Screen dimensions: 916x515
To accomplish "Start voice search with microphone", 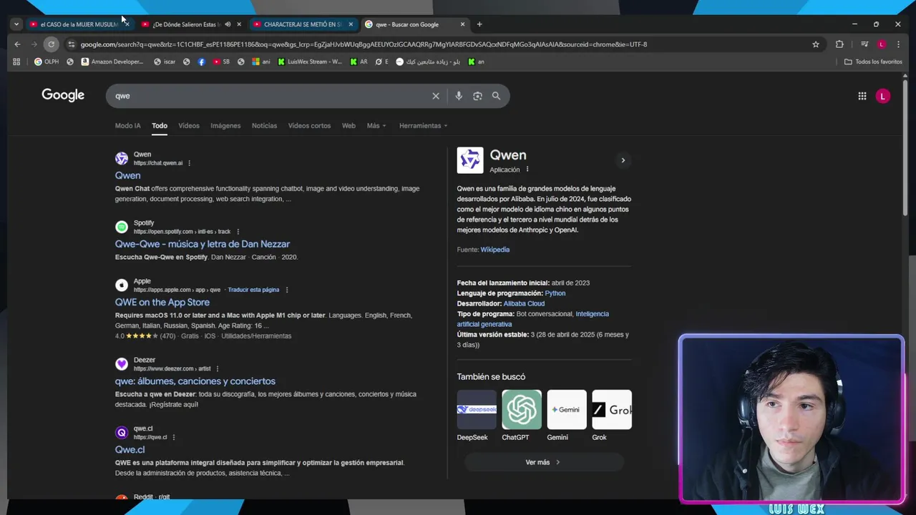I will [x=459, y=96].
